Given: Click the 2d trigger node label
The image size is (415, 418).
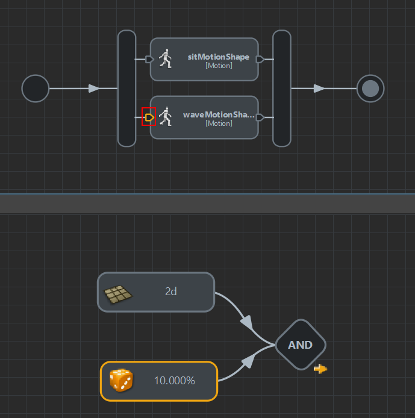Looking at the screenshot, I should click(171, 292).
